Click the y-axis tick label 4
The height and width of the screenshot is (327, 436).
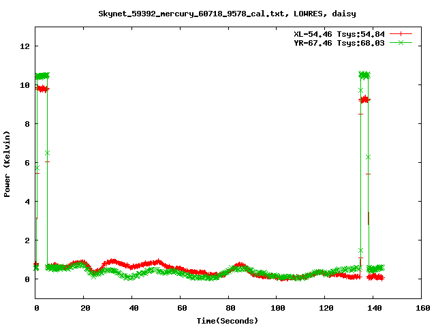click(27, 202)
